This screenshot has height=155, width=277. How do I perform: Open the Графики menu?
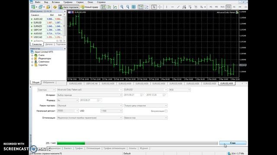[68, 2]
